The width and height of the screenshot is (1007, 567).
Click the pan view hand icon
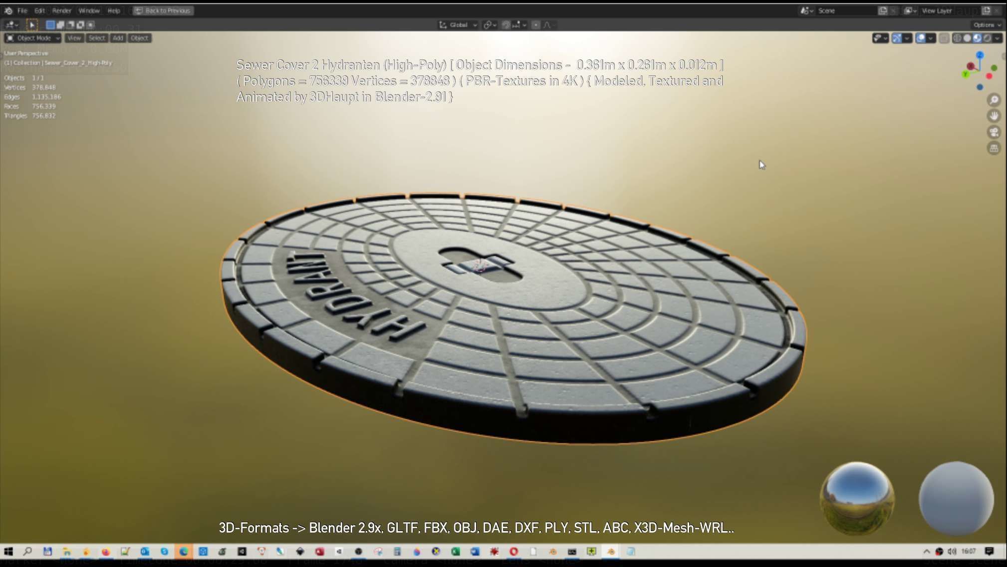click(994, 116)
